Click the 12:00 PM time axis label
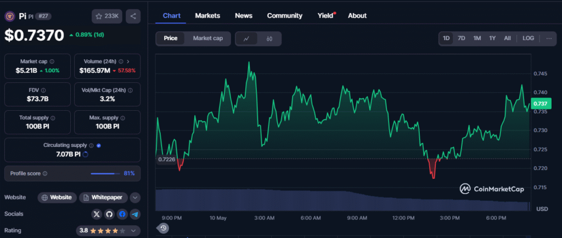Image resolution: width=562 pixels, height=238 pixels. coord(403,218)
